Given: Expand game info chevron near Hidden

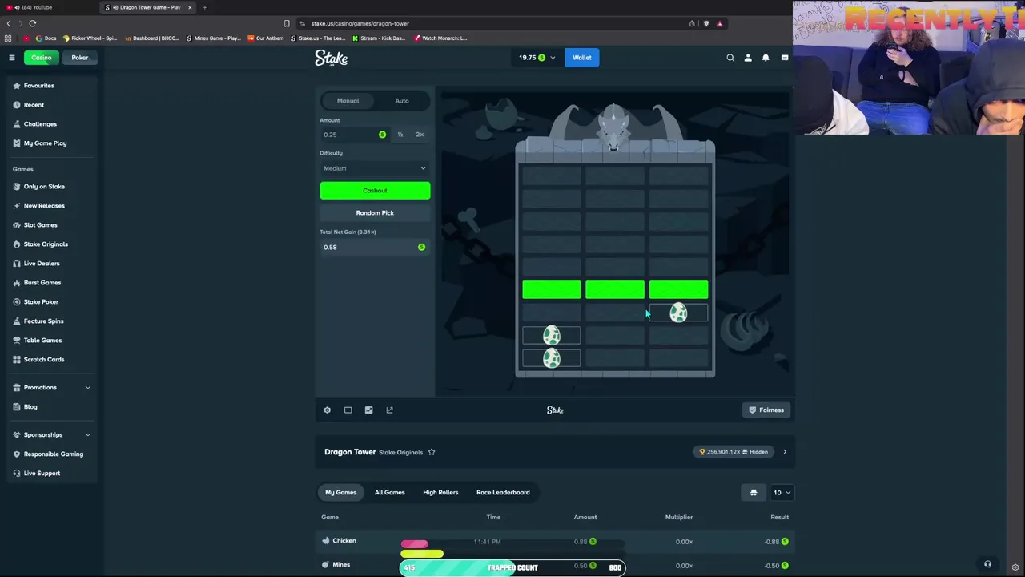Looking at the screenshot, I should click(x=785, y=452).
